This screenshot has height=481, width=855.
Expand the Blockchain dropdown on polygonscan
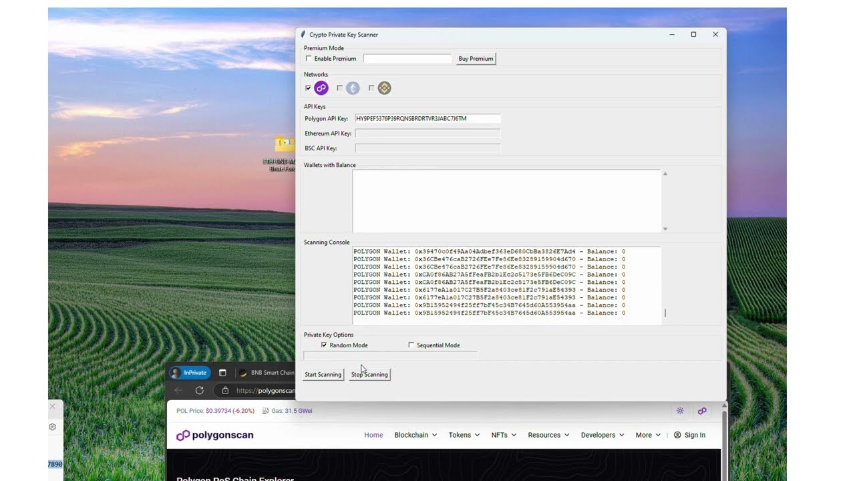(x=415, y=435)
